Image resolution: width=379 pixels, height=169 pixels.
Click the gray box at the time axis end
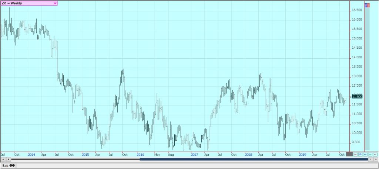coord(349,154)
